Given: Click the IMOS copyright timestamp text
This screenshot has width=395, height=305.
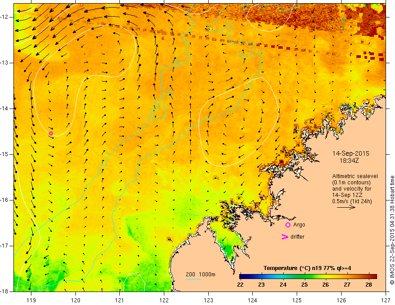Looking at the screenshot, I should pyautogui.click(x=392, y=230).
